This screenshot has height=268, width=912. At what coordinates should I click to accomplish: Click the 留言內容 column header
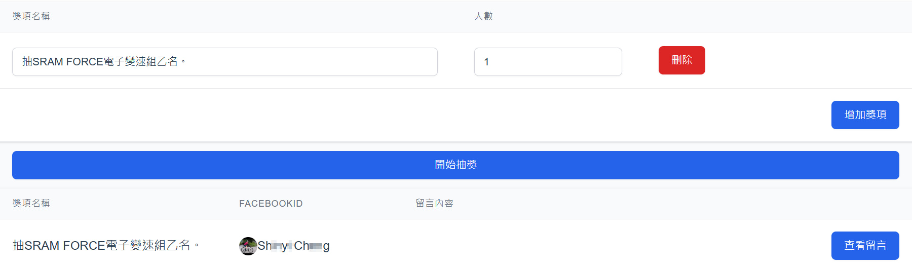point(434,204)
